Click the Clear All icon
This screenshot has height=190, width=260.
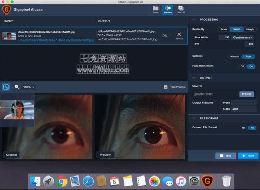click(x=180, y=10)
